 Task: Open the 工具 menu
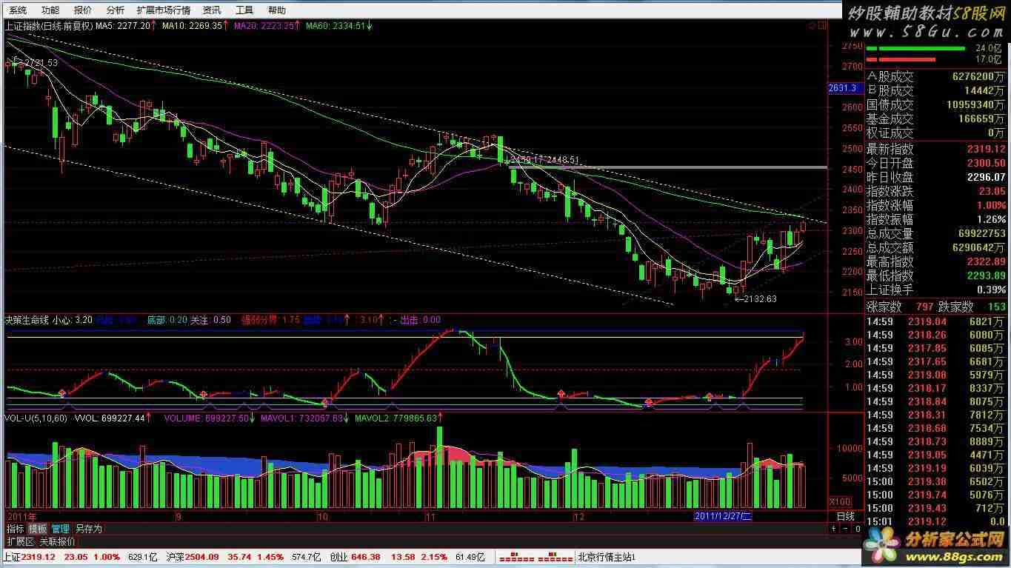[x=244, y=10]
